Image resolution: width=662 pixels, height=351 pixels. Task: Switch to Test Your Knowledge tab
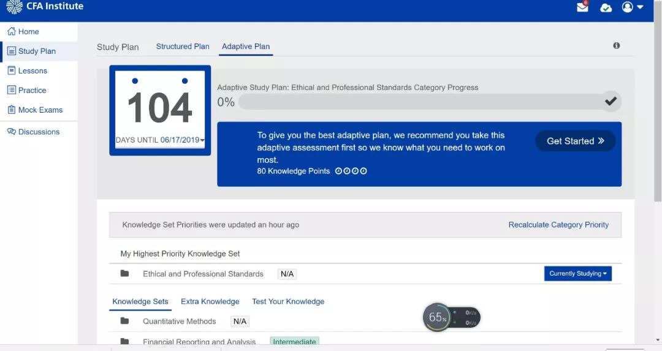coord(288,301)
